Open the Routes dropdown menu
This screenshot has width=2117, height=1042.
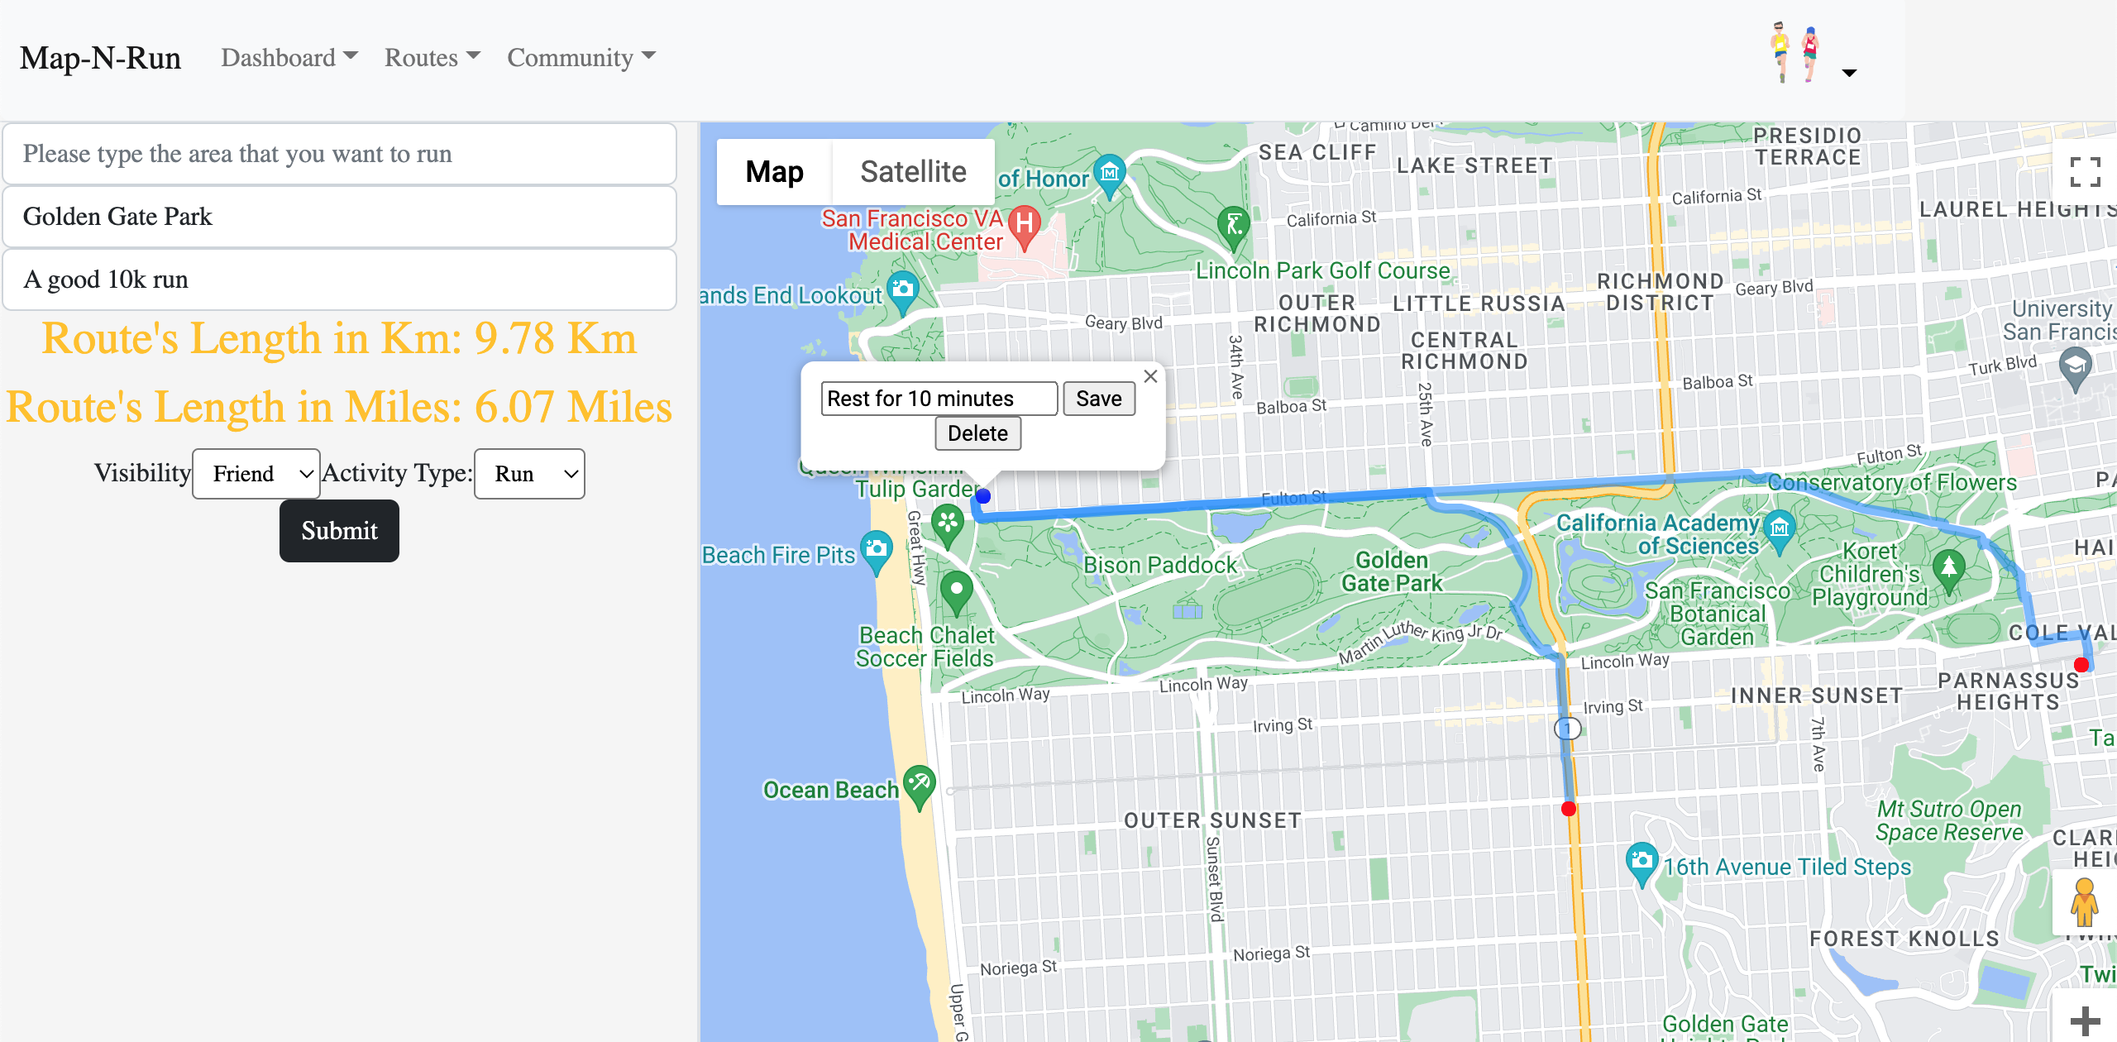[x=432, y=57]
